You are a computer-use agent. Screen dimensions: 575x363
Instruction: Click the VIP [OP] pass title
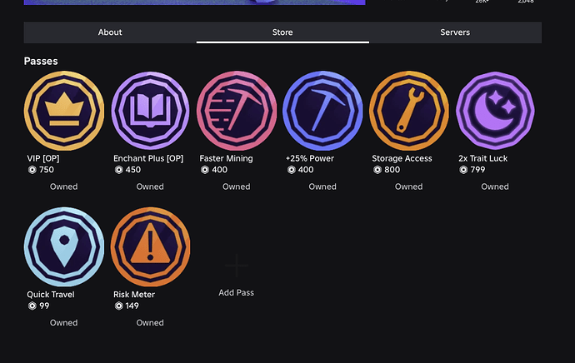(47, 158)
